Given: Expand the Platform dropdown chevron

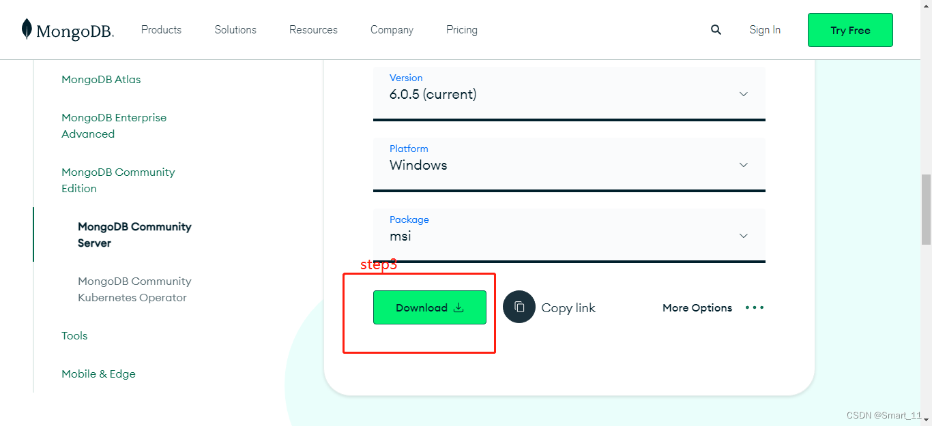Looking at the screenshot, I should (744, 165).
